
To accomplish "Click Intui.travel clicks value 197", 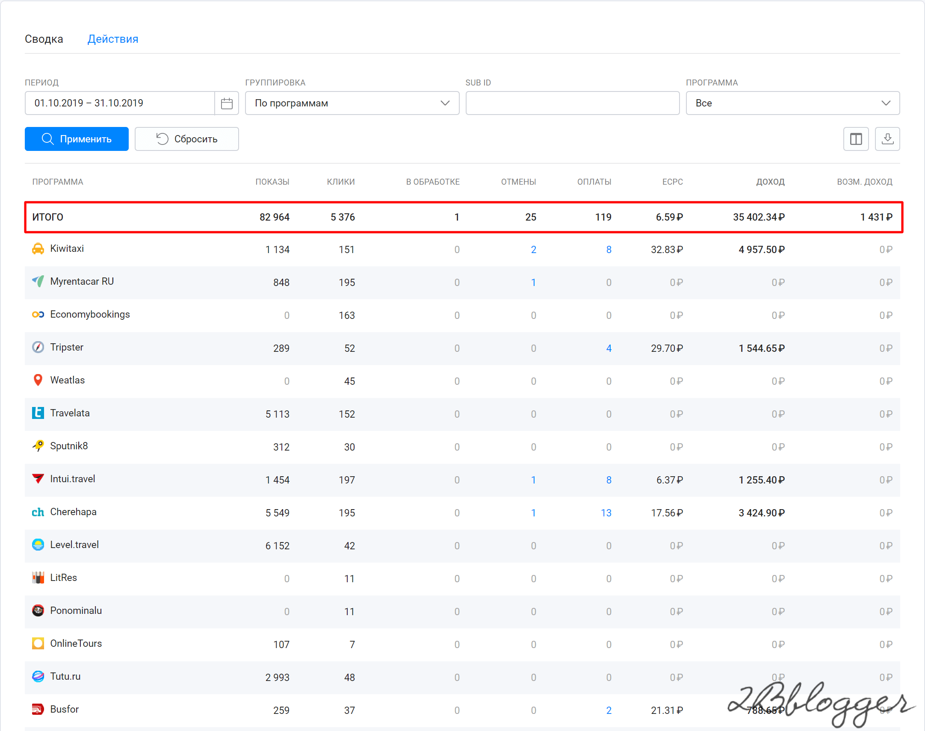I will [x=347, y=480].
